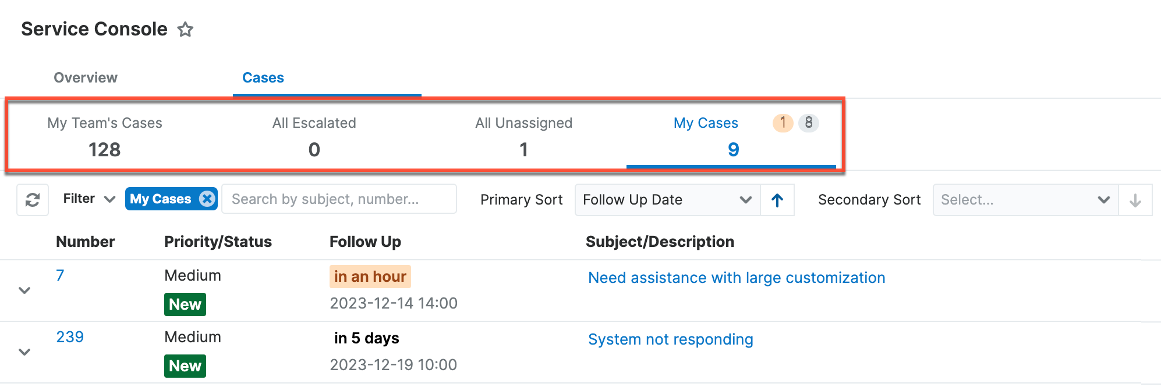Toggle the primary sort direction arrow

tap(777, 199)
